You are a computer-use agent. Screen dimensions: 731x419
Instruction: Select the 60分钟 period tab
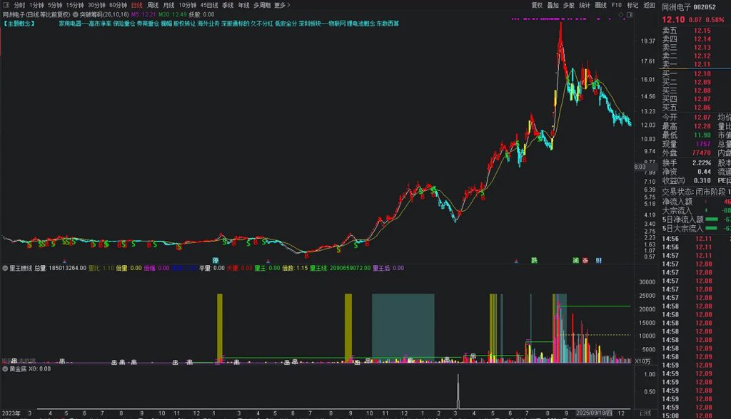click(x=118, y=5)
